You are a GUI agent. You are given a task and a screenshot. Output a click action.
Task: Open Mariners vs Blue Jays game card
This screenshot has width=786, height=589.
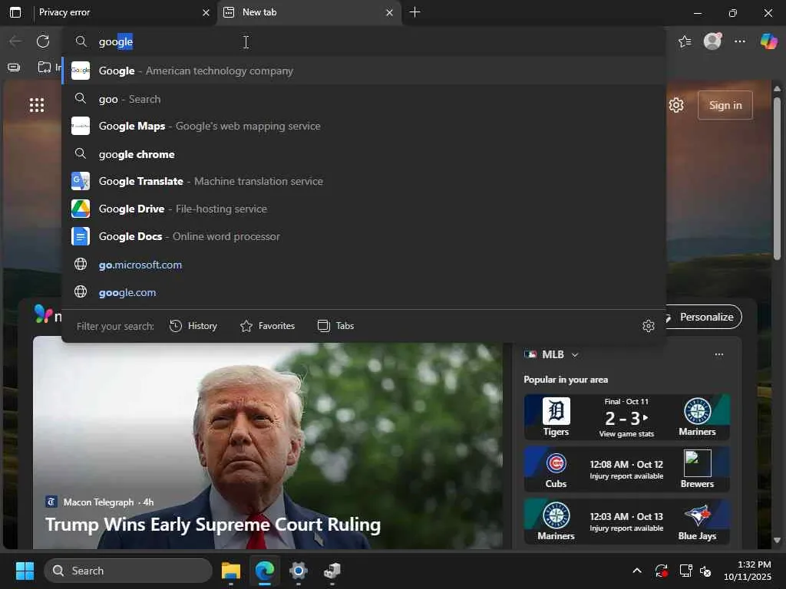tap(626, 522)
